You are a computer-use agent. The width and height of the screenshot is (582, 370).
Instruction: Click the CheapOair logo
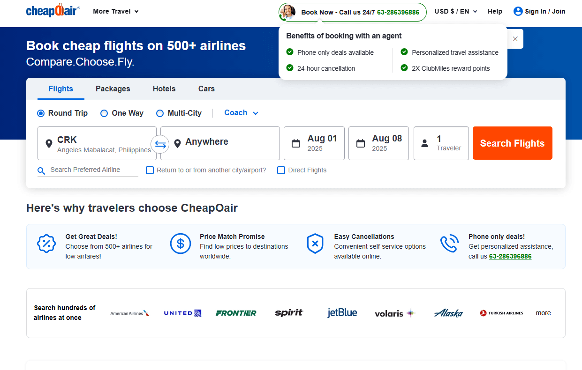[x=53, y=11]
